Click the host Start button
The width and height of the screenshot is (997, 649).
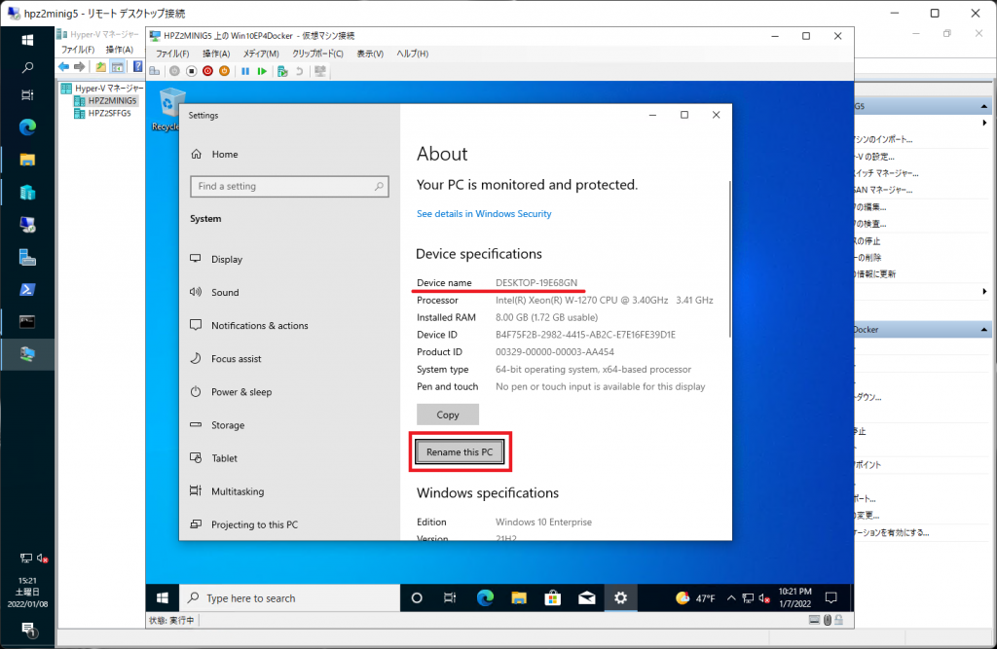click(27, 40)
